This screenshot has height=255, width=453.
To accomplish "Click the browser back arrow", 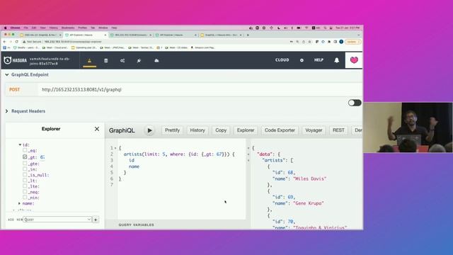I will 4,42.
